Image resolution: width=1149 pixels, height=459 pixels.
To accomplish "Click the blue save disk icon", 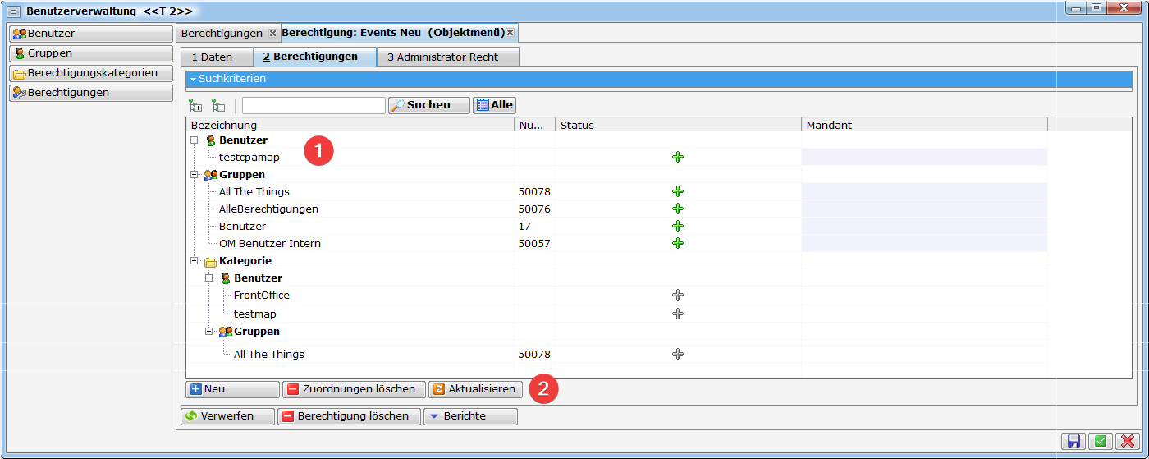I will pos(1074,441).
